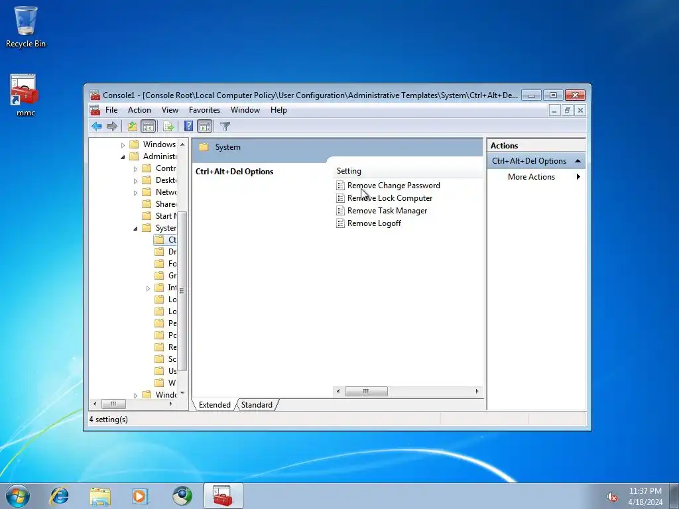This screenshot has height=509, width=679.
Task: Expand the Desktop tree node arrow
Action: [135, 180]
